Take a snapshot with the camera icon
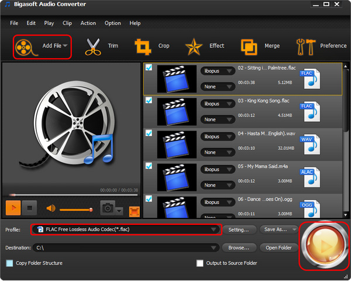351x281 pixels. pos(108,208)
